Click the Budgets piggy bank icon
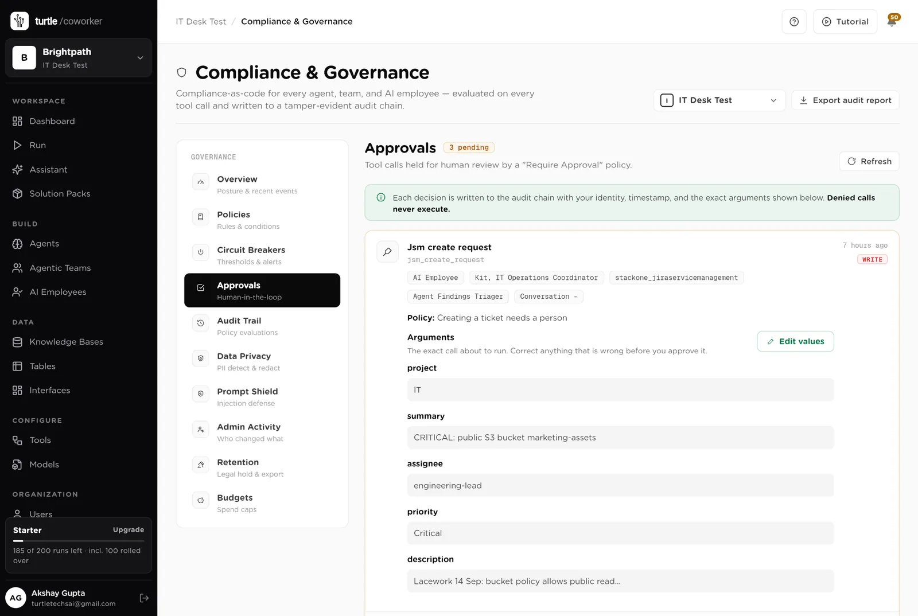Image resolution: width=918 pixels, height=616 pixels. click(200, 500)
